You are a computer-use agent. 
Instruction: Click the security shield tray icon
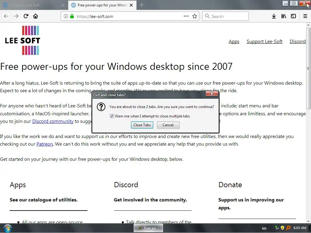pos(283,228)
